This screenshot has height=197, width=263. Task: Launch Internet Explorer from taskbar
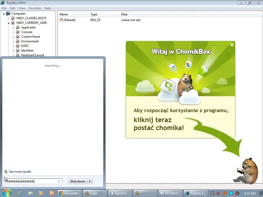(x=20, y=193)
